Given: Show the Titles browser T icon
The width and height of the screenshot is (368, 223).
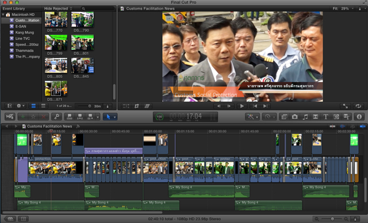Looking at the screenshot, I should pos(326,117).
